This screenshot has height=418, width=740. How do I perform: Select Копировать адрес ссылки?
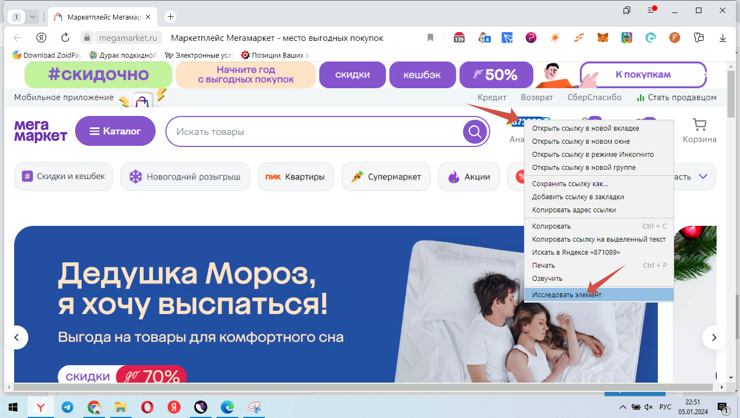(x=599, y=210)
